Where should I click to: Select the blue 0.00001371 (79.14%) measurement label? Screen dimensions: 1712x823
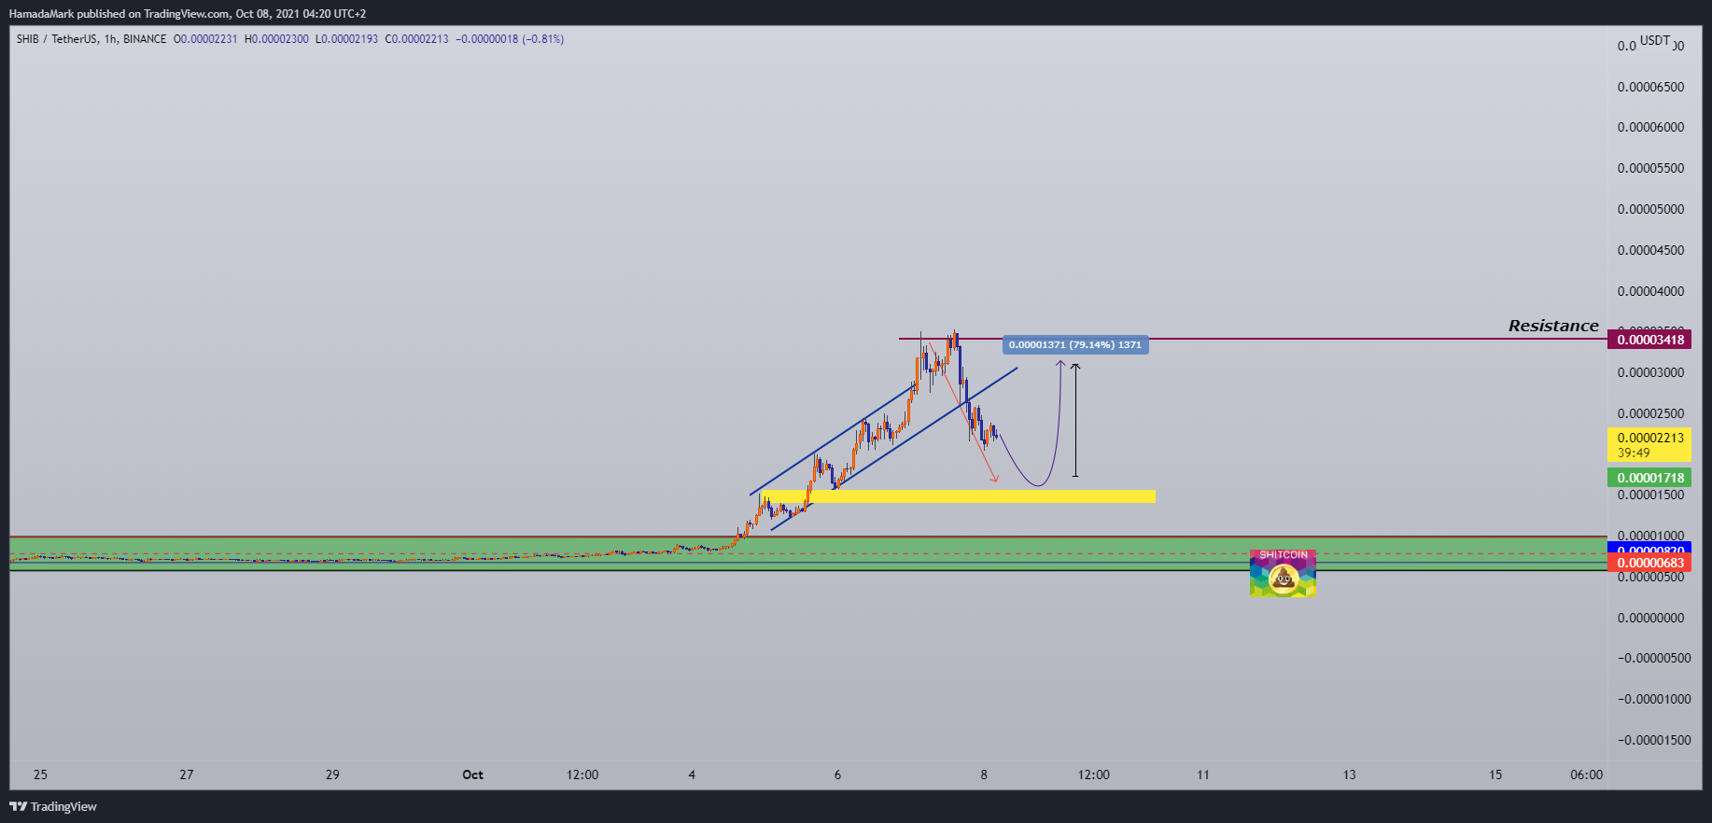(x=1075, y=345)
